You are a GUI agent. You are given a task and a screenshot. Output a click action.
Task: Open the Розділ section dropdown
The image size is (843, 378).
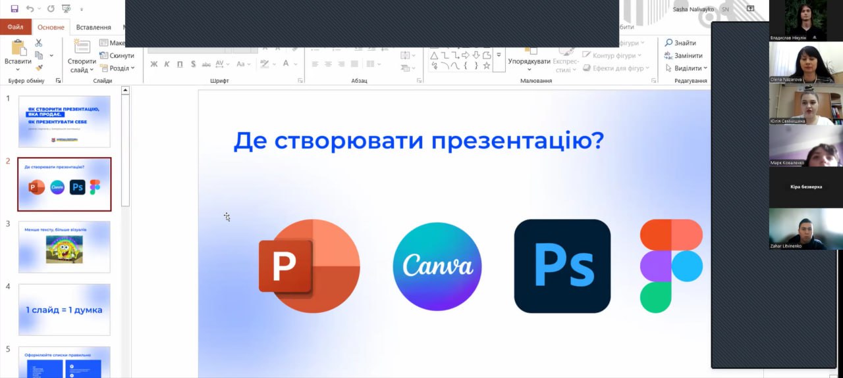click(x=122, y=68)
